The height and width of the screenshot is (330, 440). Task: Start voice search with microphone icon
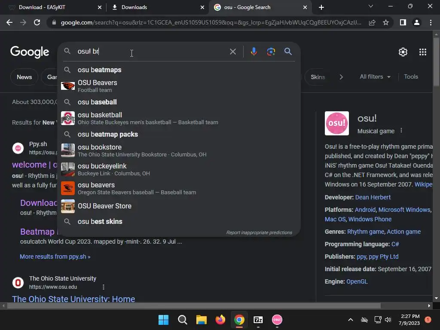(x=254, y=52)
